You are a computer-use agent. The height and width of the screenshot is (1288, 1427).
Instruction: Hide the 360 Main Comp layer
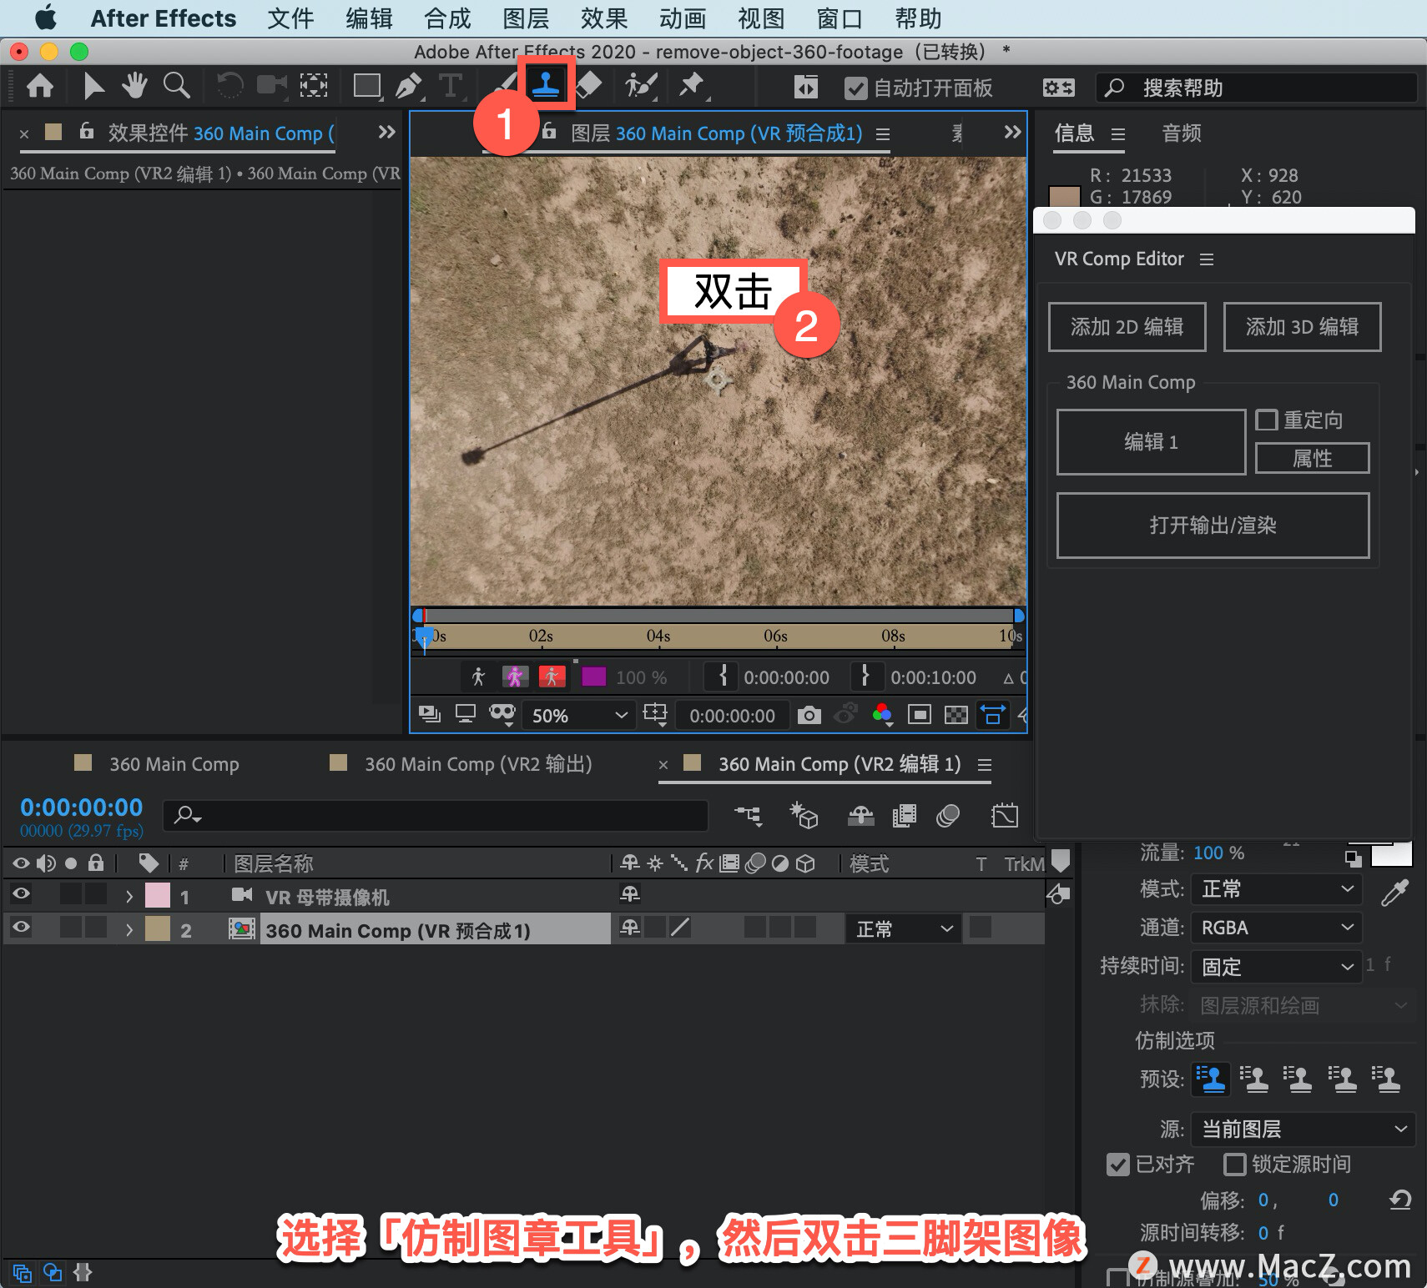(x=21, y=928)
